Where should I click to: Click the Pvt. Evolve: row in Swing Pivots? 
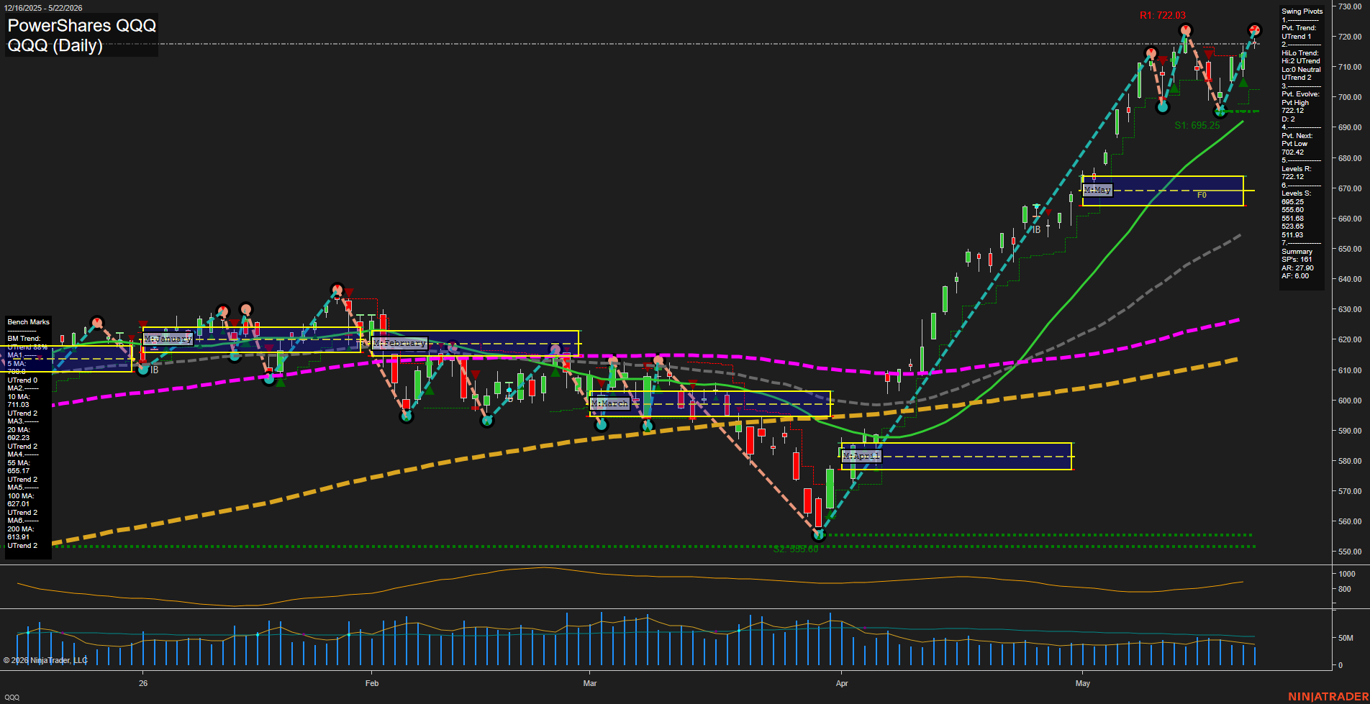pyautogui.click(x=1301, y=94)
